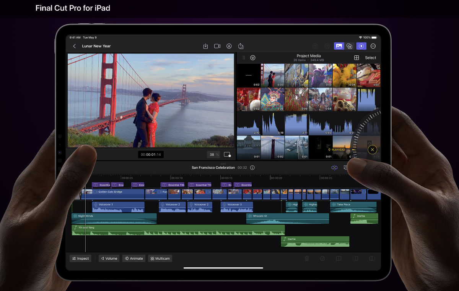The height and width of the screenshot is (291, 459).
Task: Click the viewer timecode 00:00:01:14
Action: point(151,155)
